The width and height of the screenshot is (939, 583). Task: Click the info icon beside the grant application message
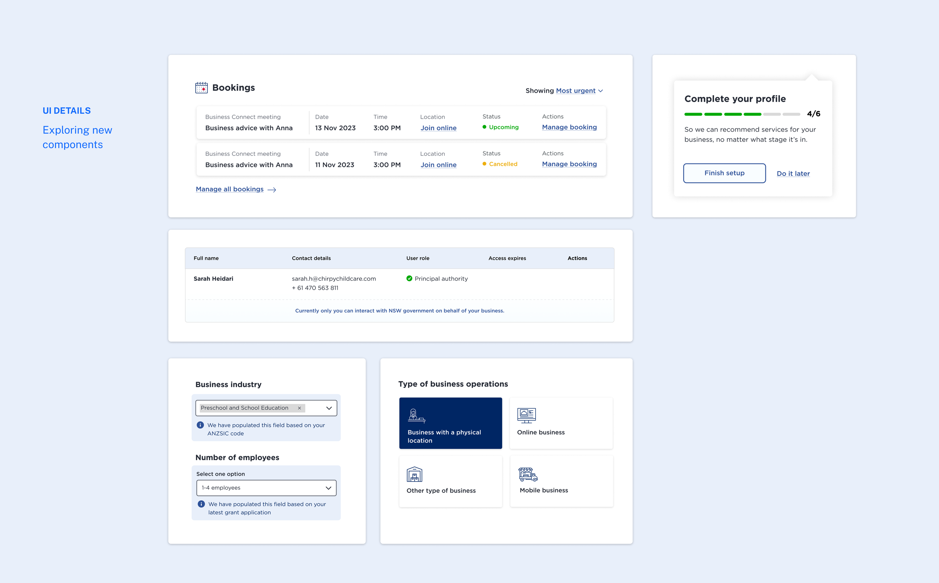(x=201, y=504)
